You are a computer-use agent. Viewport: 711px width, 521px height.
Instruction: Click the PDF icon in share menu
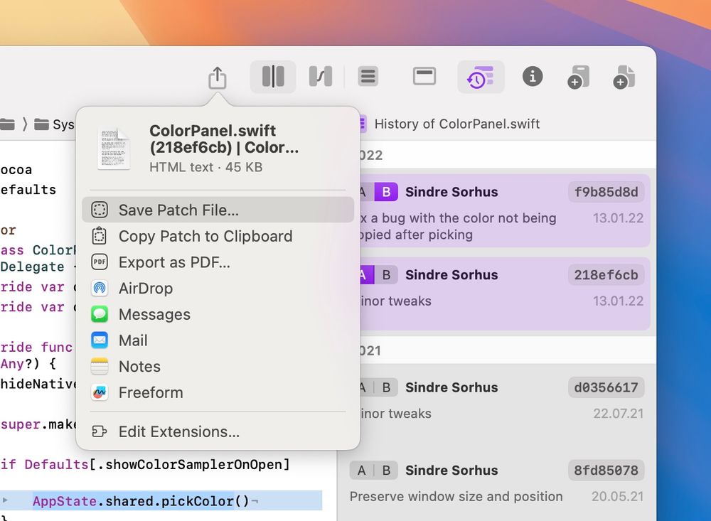(100, 262)
